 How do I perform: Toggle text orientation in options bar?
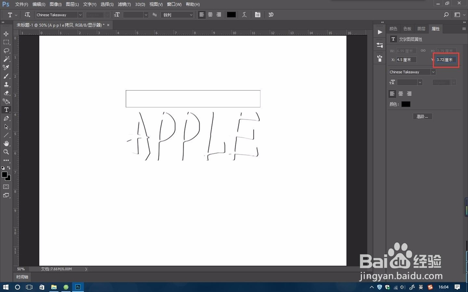27,14
